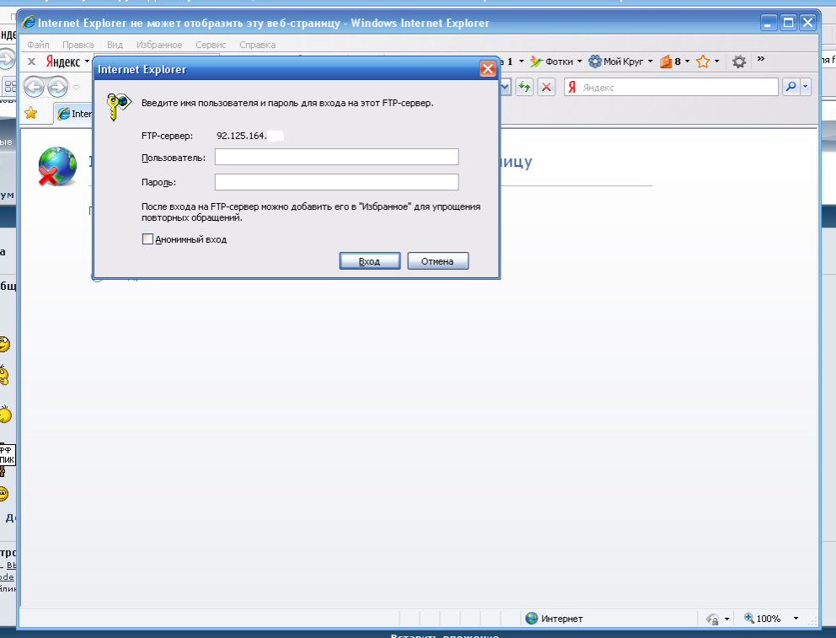Click the browser Back arrow button
The image size is (836, 638).
point(35,87)
